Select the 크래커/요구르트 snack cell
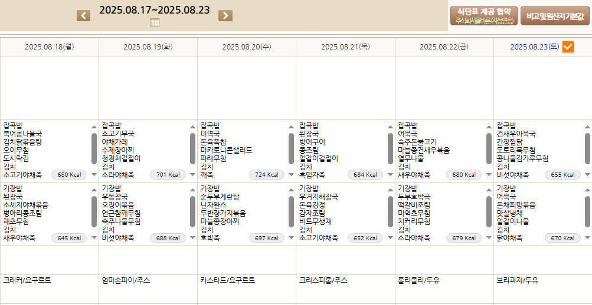 (x=27, y=280)
